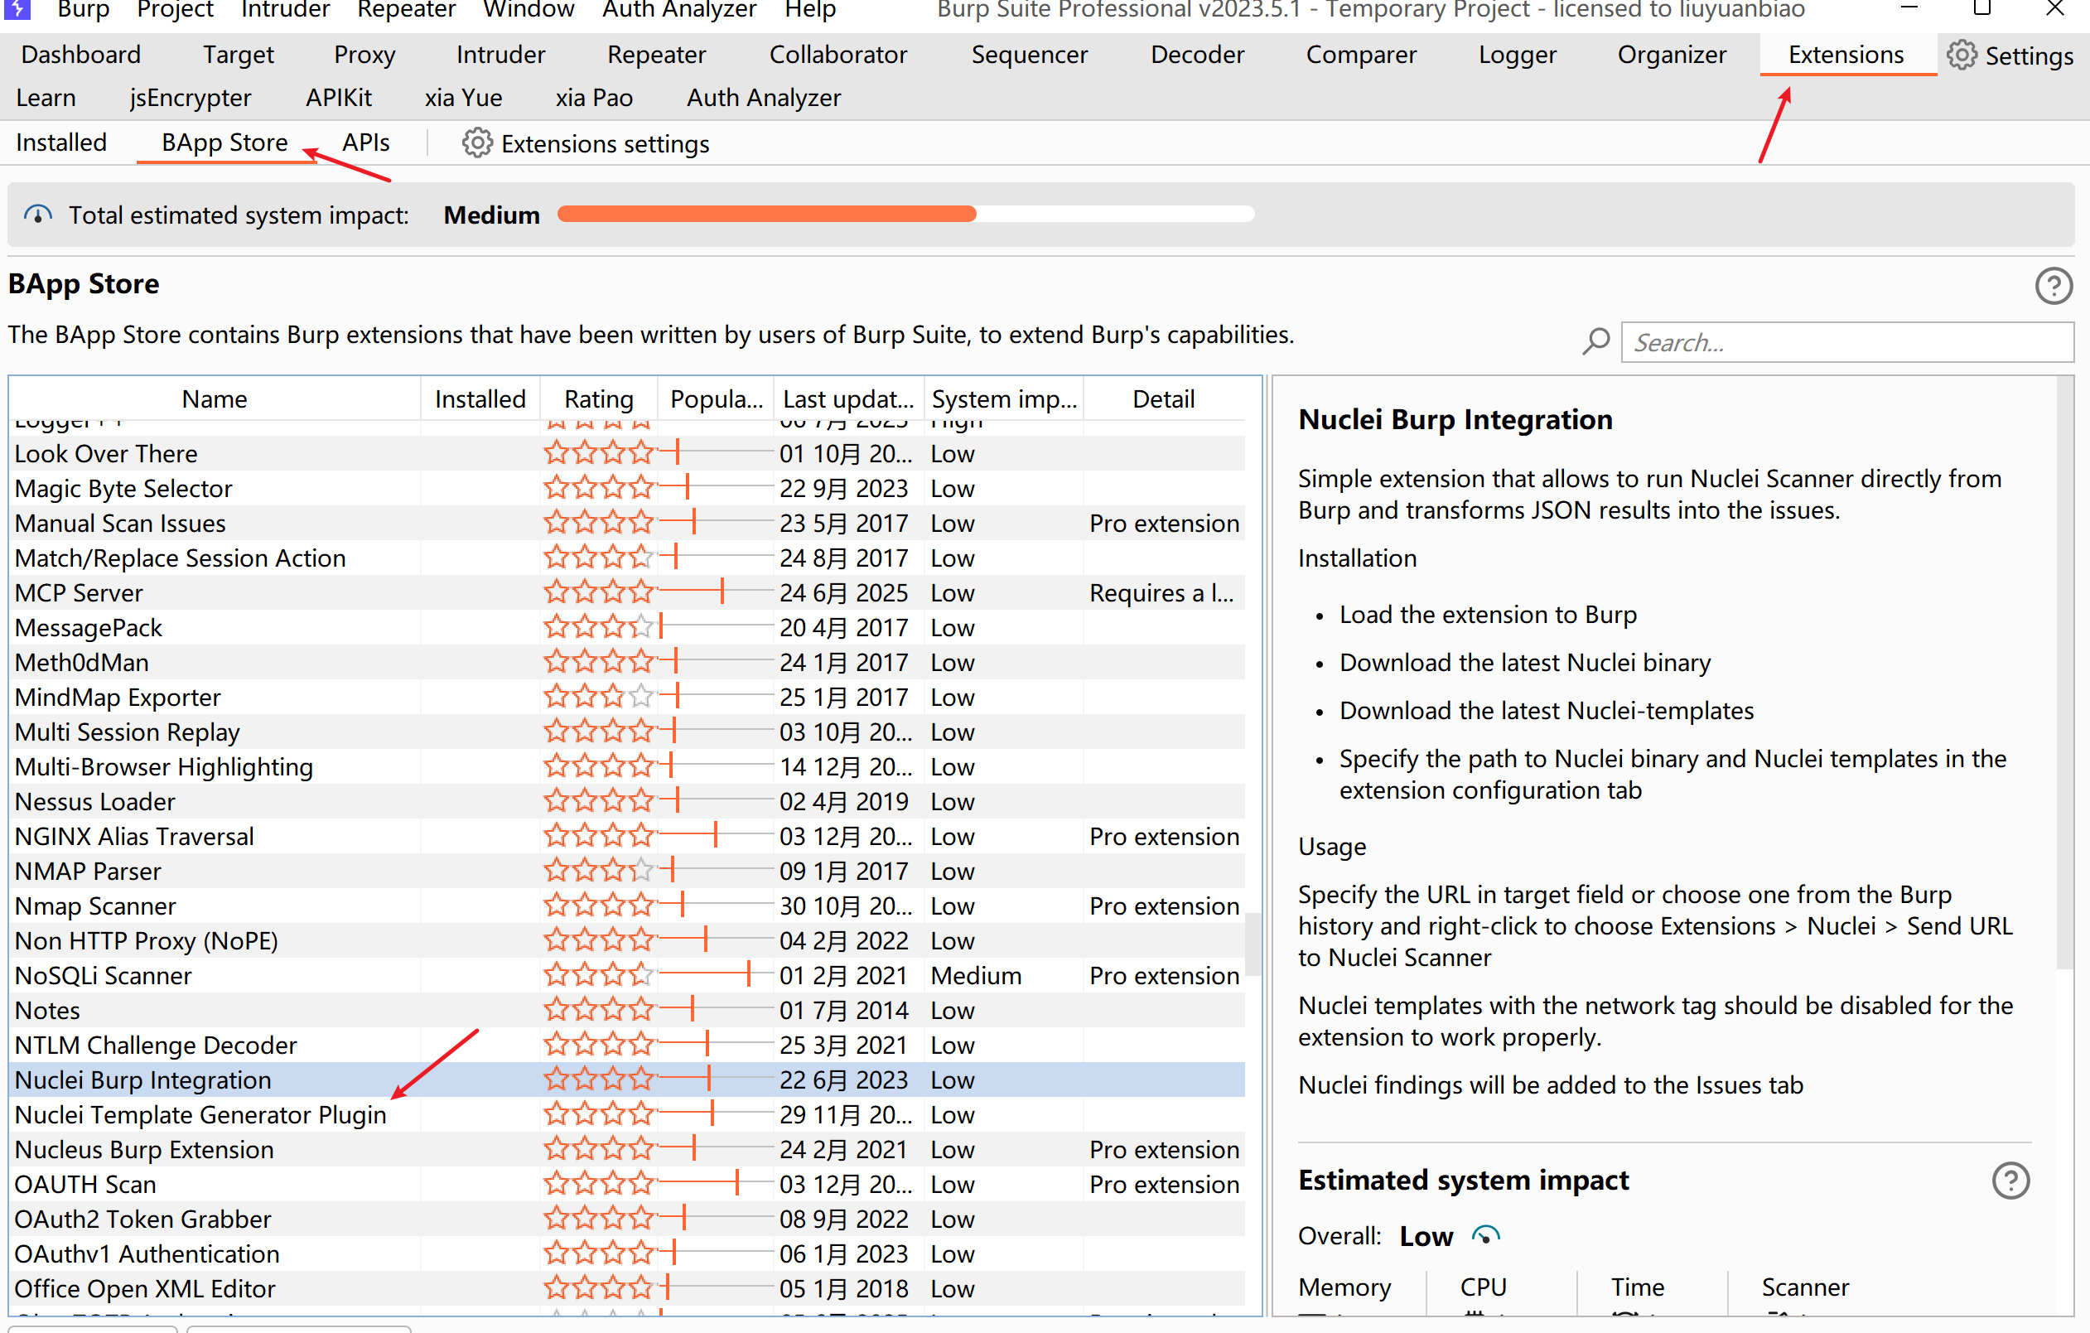Screen dimensions: 2090x1333
Task: Switch to the Installed tab
Action: click(60, 142)
